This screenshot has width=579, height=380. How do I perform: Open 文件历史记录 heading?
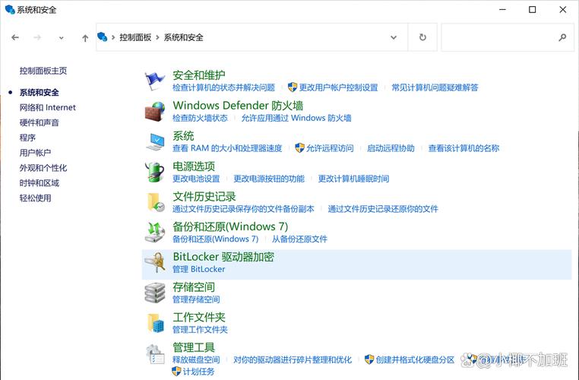point(204,197)
